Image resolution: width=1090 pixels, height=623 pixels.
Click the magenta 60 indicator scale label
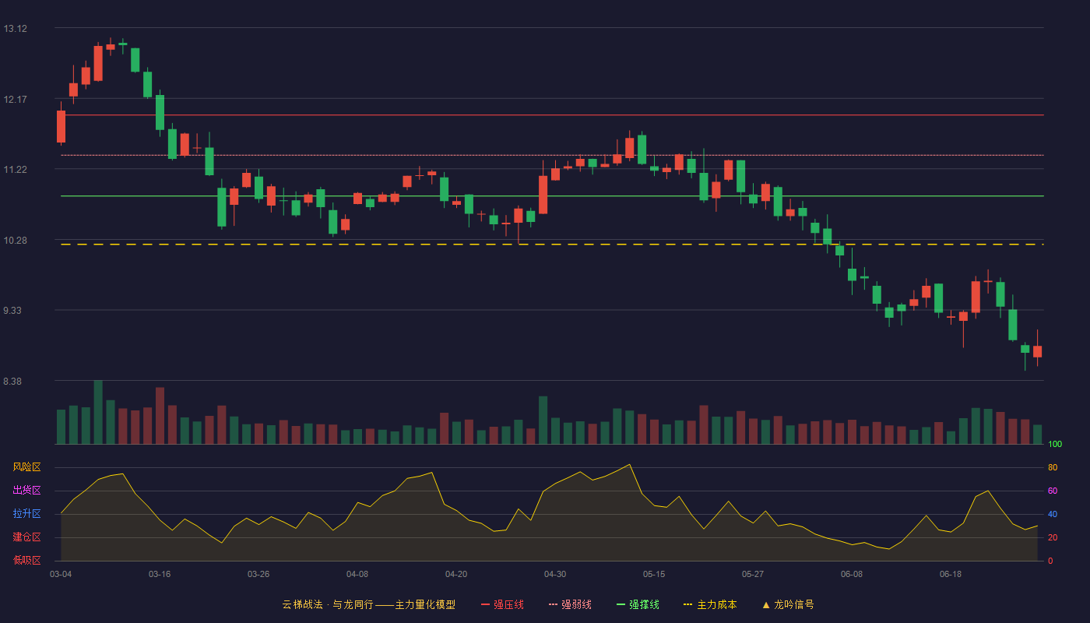click(1053, 491)
